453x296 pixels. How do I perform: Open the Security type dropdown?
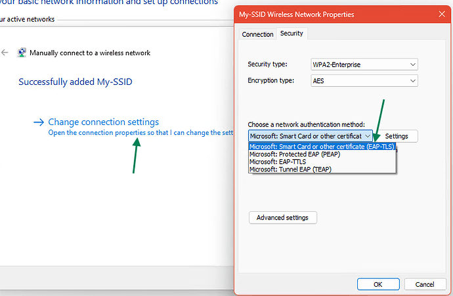coord(364,64)
